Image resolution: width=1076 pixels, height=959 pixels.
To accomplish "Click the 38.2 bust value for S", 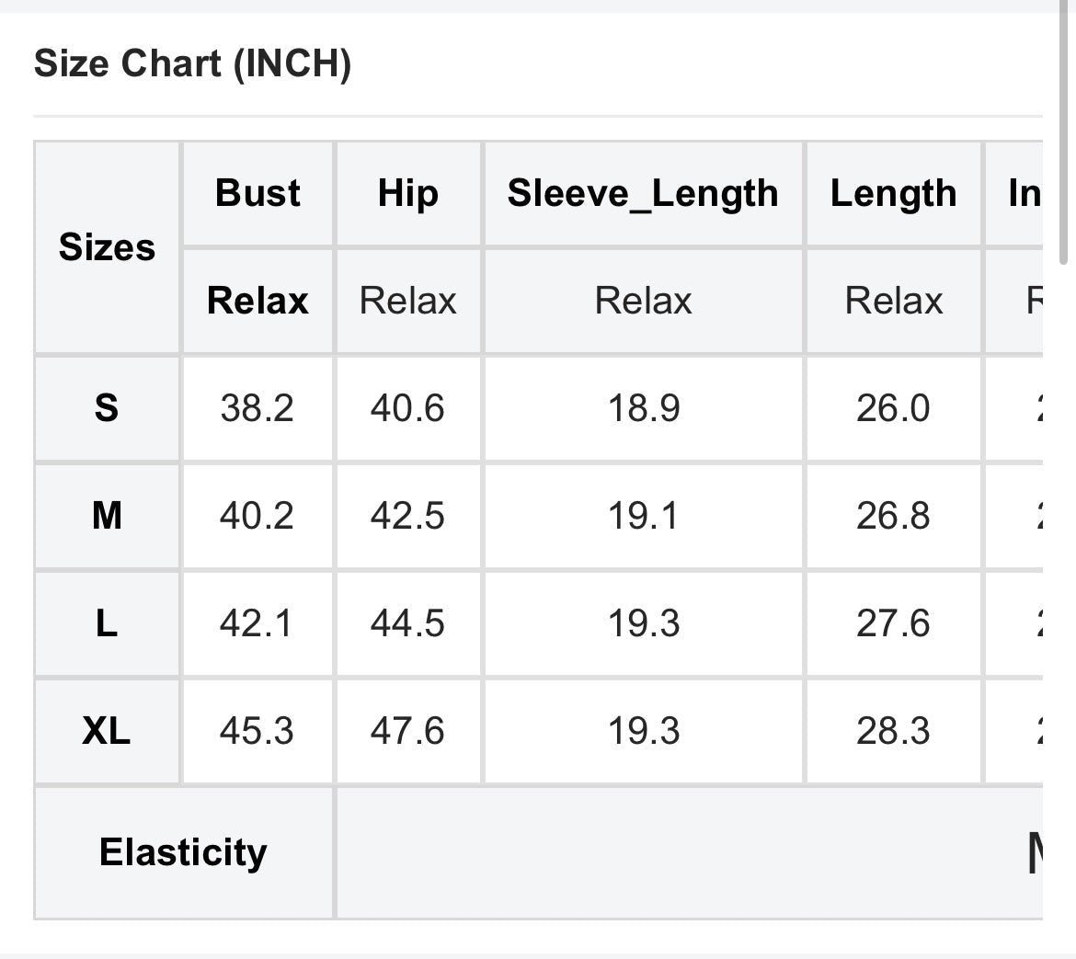I will coord(257,407).
